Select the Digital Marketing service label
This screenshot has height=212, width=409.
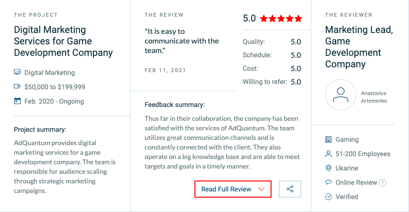coord(49,73)
